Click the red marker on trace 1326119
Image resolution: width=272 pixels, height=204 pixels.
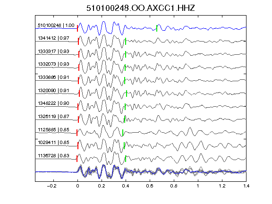click(x=78, y=119)
